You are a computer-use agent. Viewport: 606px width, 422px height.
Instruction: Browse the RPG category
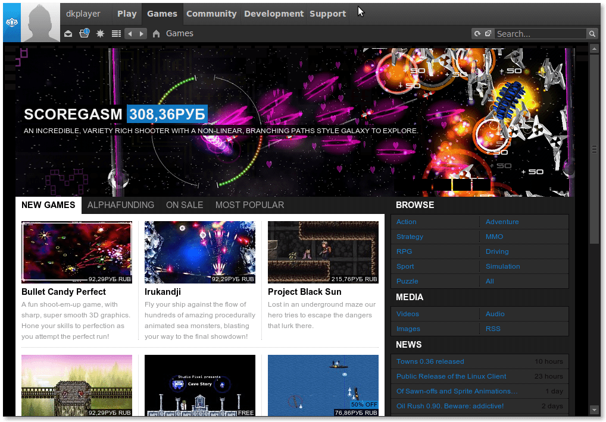tap(404, 251)
